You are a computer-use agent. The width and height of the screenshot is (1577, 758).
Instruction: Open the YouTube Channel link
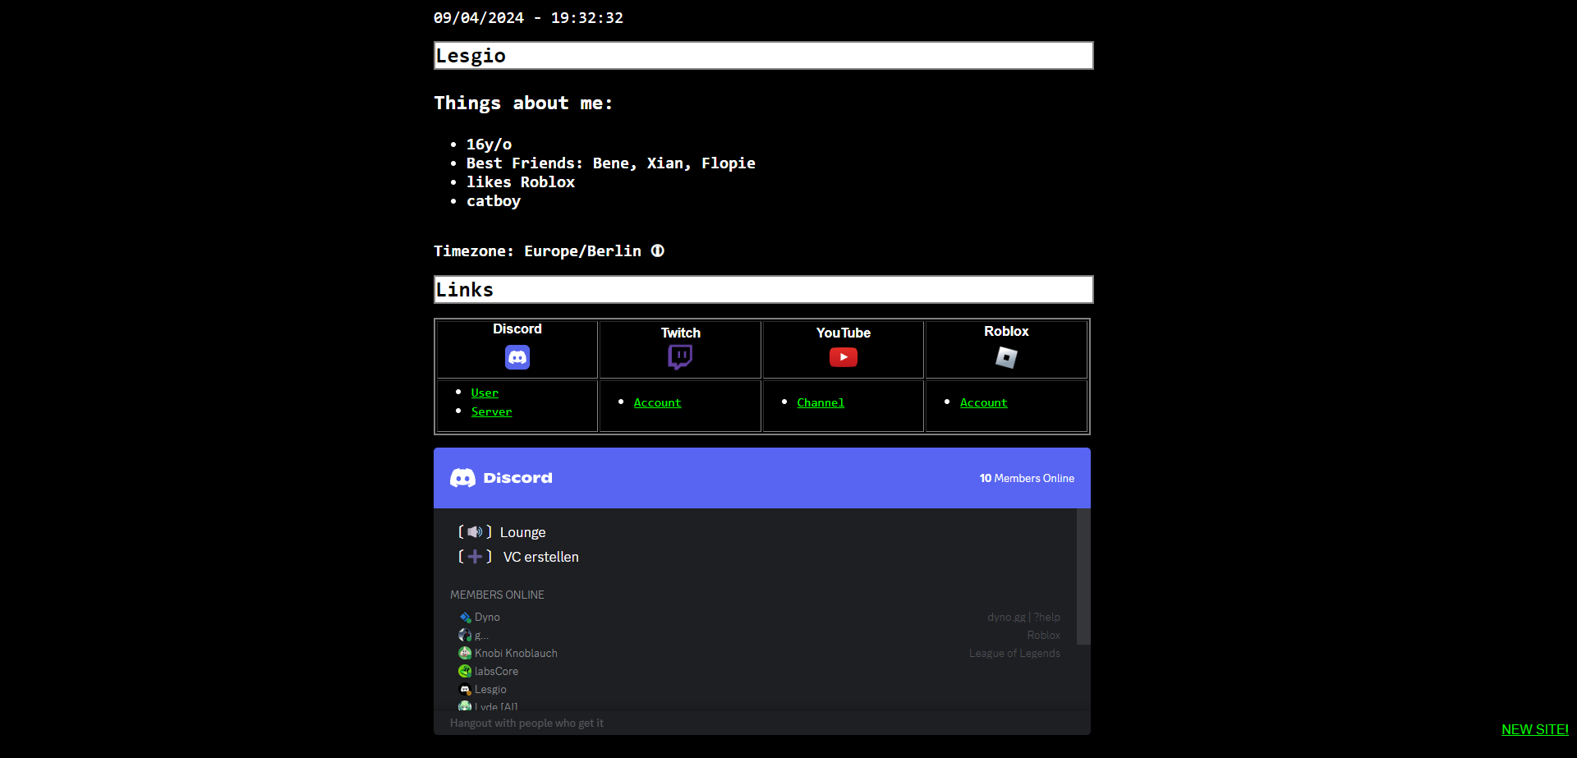821,402
